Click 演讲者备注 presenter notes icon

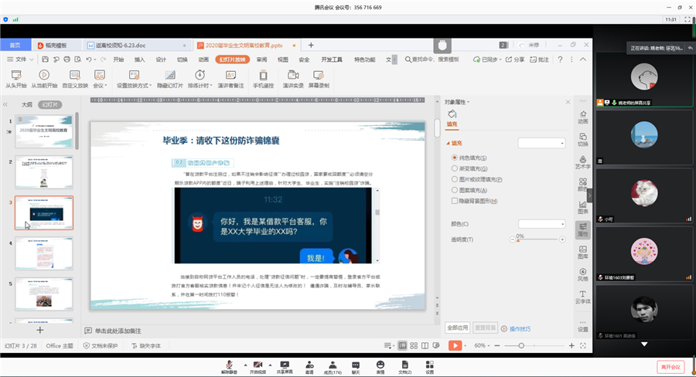tap(230, 75)
